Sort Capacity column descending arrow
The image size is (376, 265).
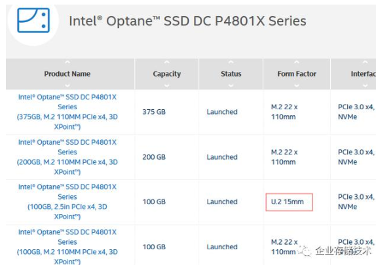point(166,86)
